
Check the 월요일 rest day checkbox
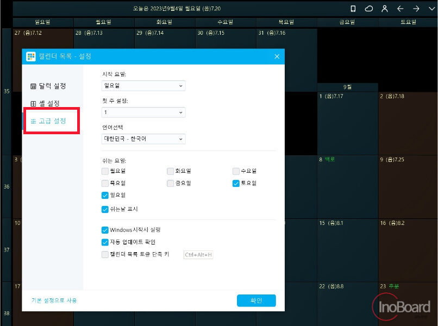(x=105, y=171)
